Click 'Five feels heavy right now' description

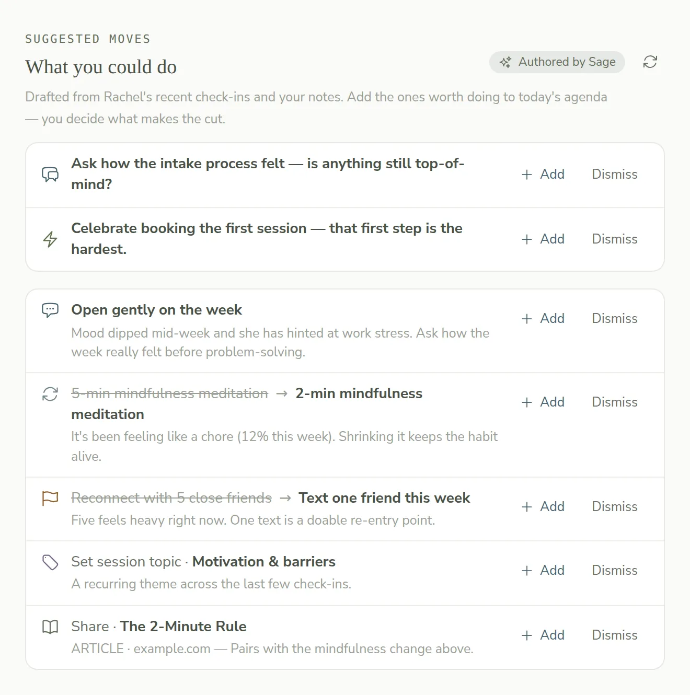click(253, 520)
